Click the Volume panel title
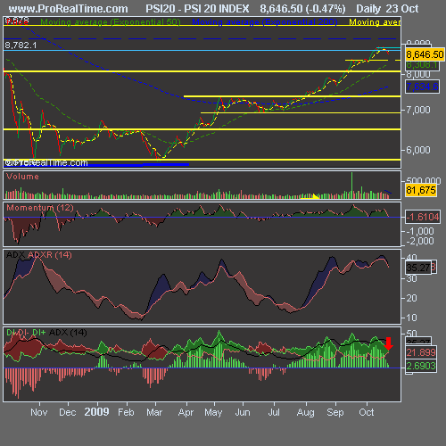This screenshot has height=446, width=446. (x=22, y=177)
